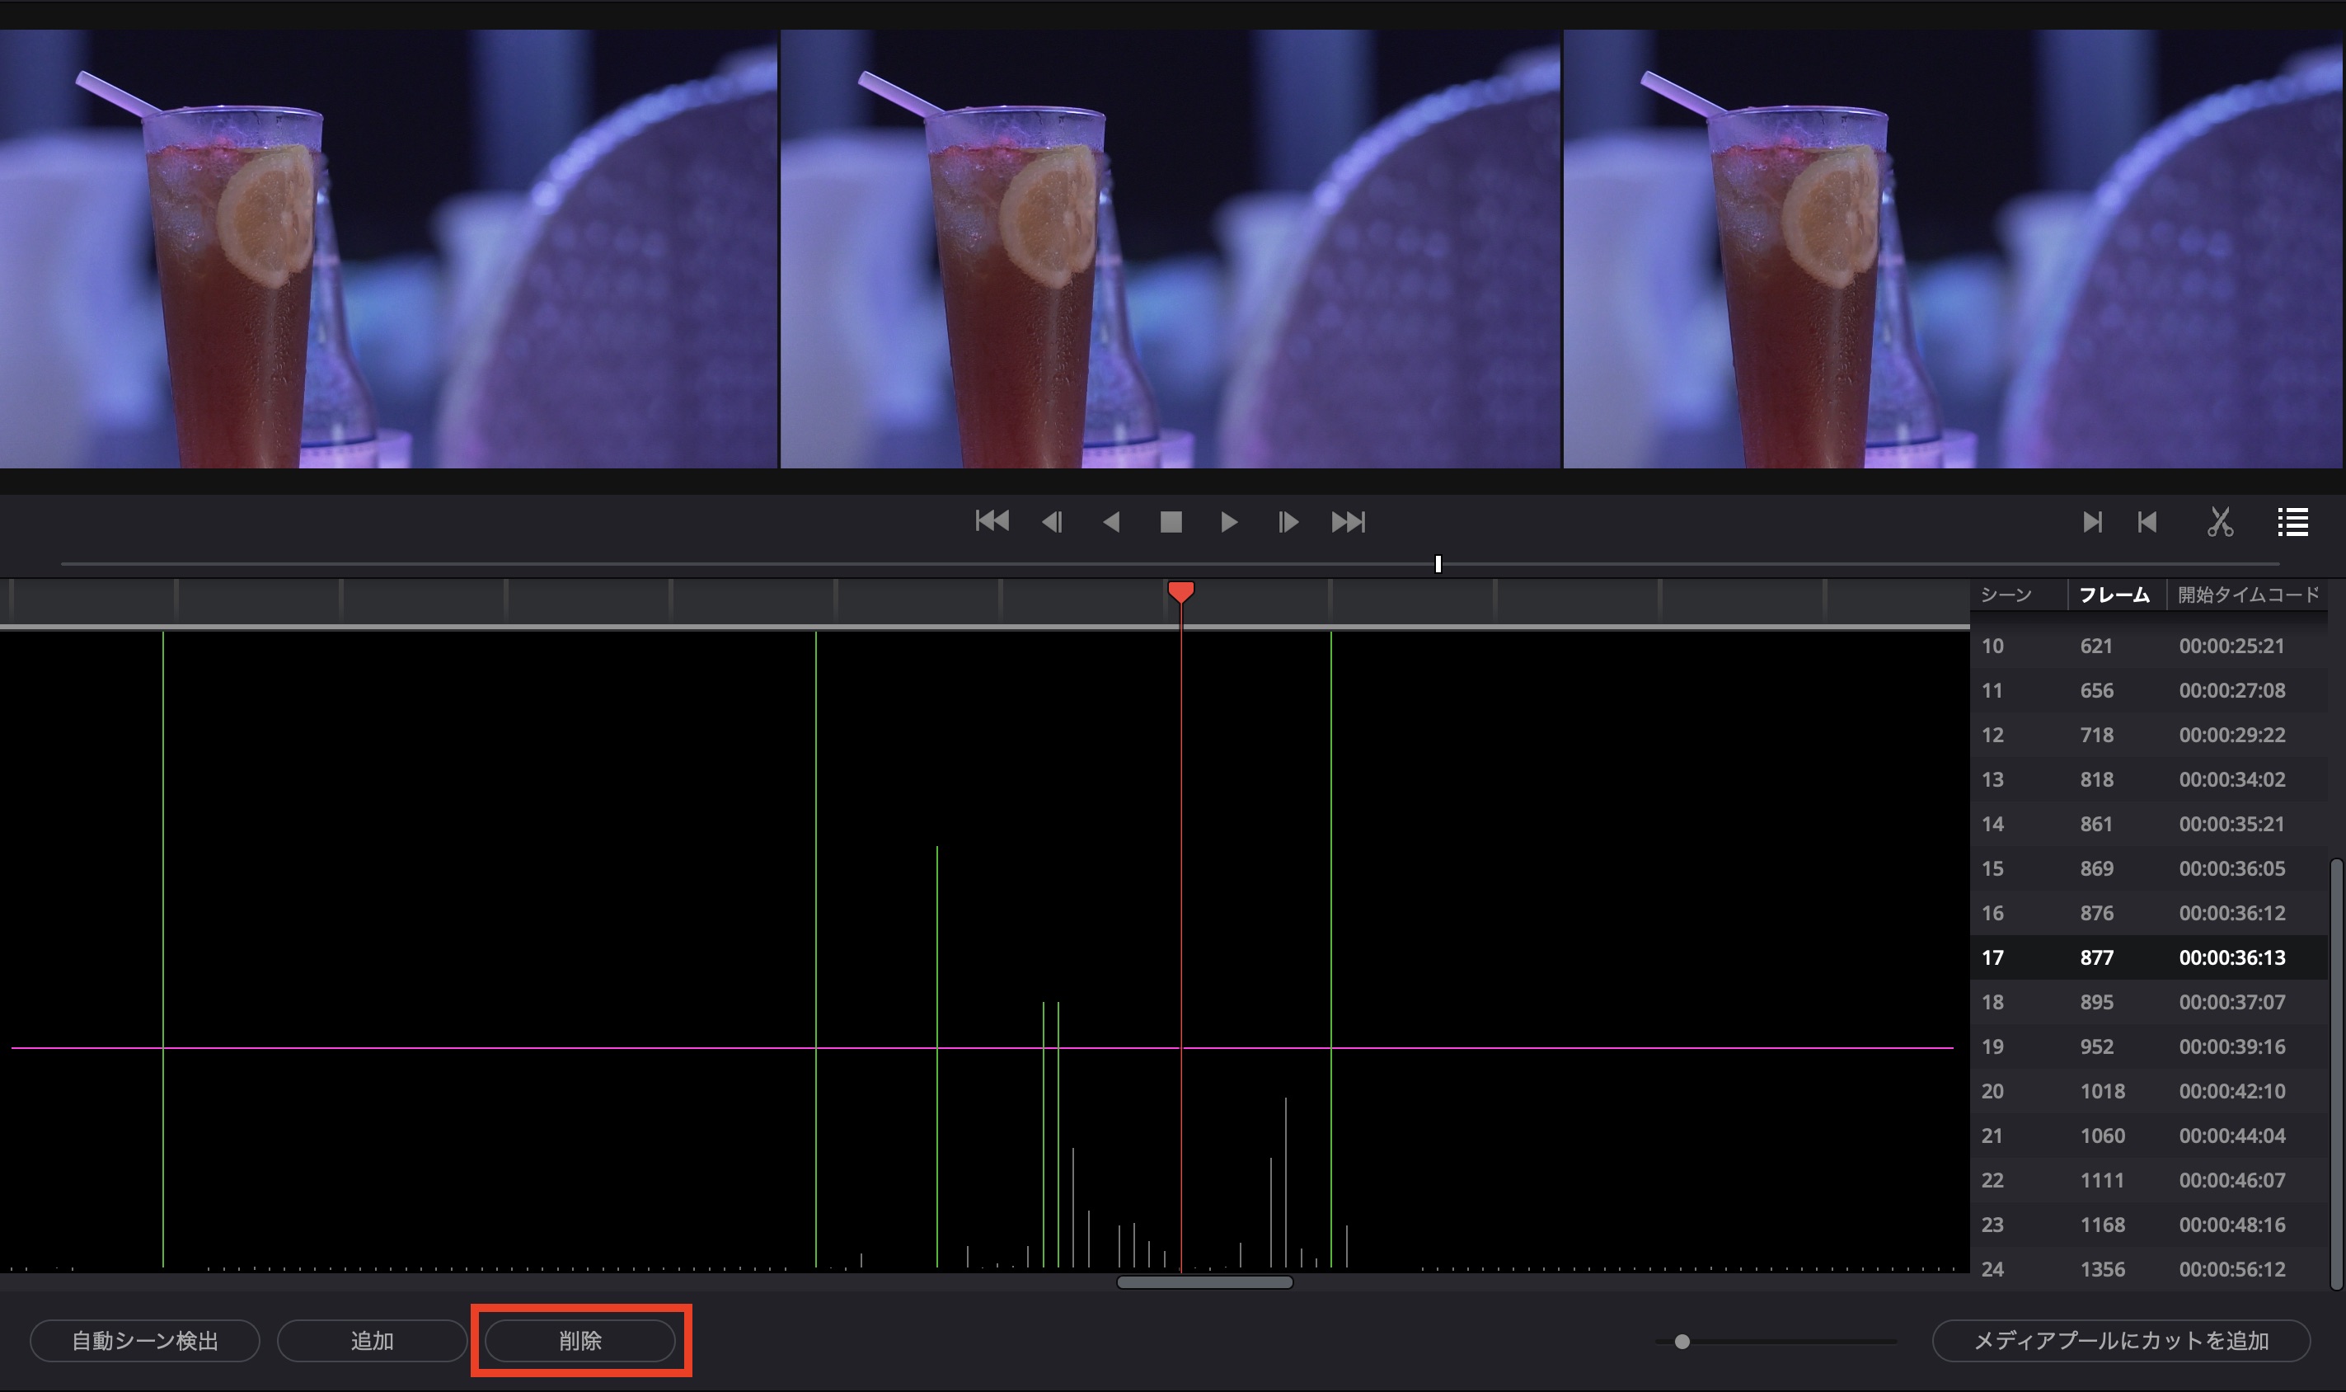Jump to the last frame
The image size is (2346, 1392).
pos(1349,521)
